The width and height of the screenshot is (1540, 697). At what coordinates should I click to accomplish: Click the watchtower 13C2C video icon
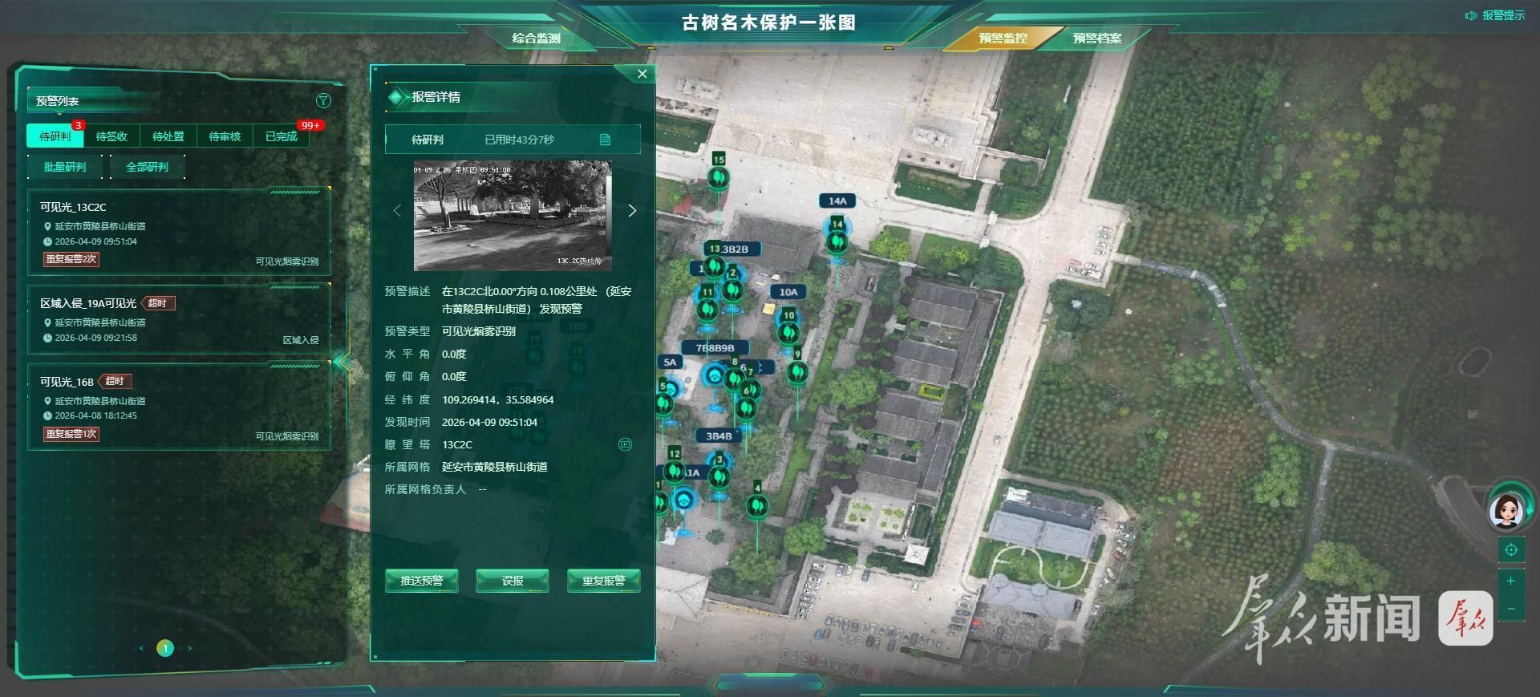[x=625, y=444]
